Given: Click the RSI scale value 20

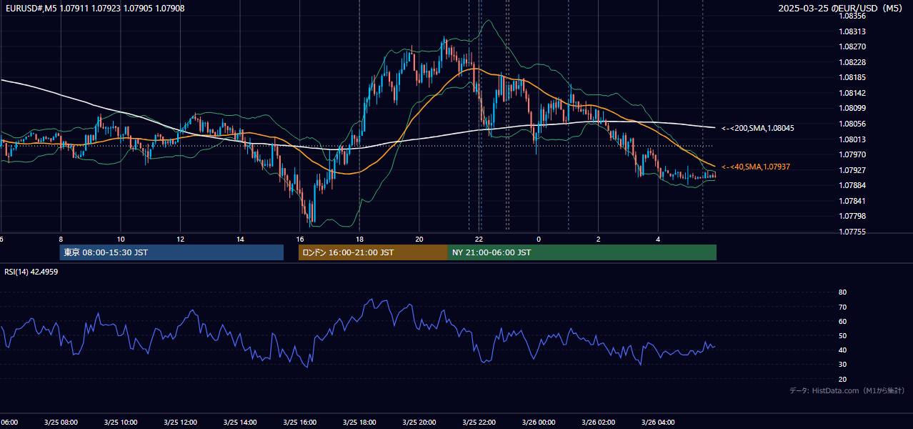Looking at the screenshot, I should tap(842, 379).
